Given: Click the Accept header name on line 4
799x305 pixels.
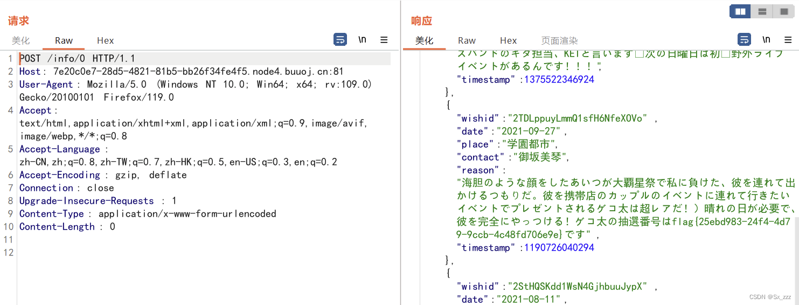Looking at the screenshot, I should point(35,110).
